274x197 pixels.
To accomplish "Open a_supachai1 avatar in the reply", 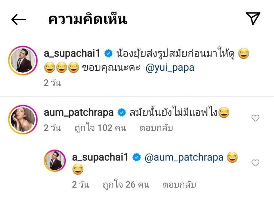I will 55,161.
